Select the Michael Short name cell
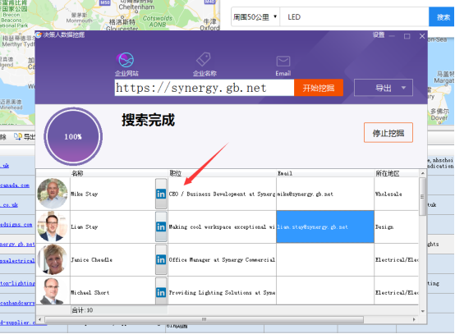455x334 pixels. coord(113,291)
